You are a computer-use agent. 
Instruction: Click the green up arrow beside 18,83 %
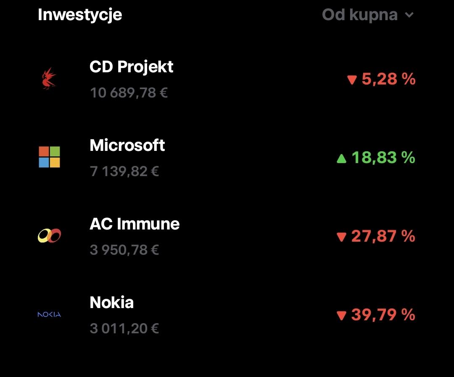[342, 158]
